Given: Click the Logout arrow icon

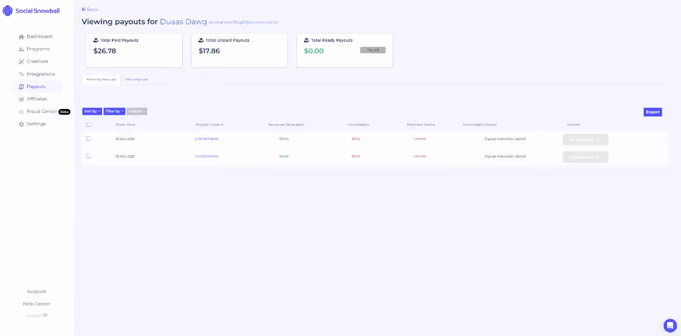Looking at the screenshot, I should coord(45,315).
